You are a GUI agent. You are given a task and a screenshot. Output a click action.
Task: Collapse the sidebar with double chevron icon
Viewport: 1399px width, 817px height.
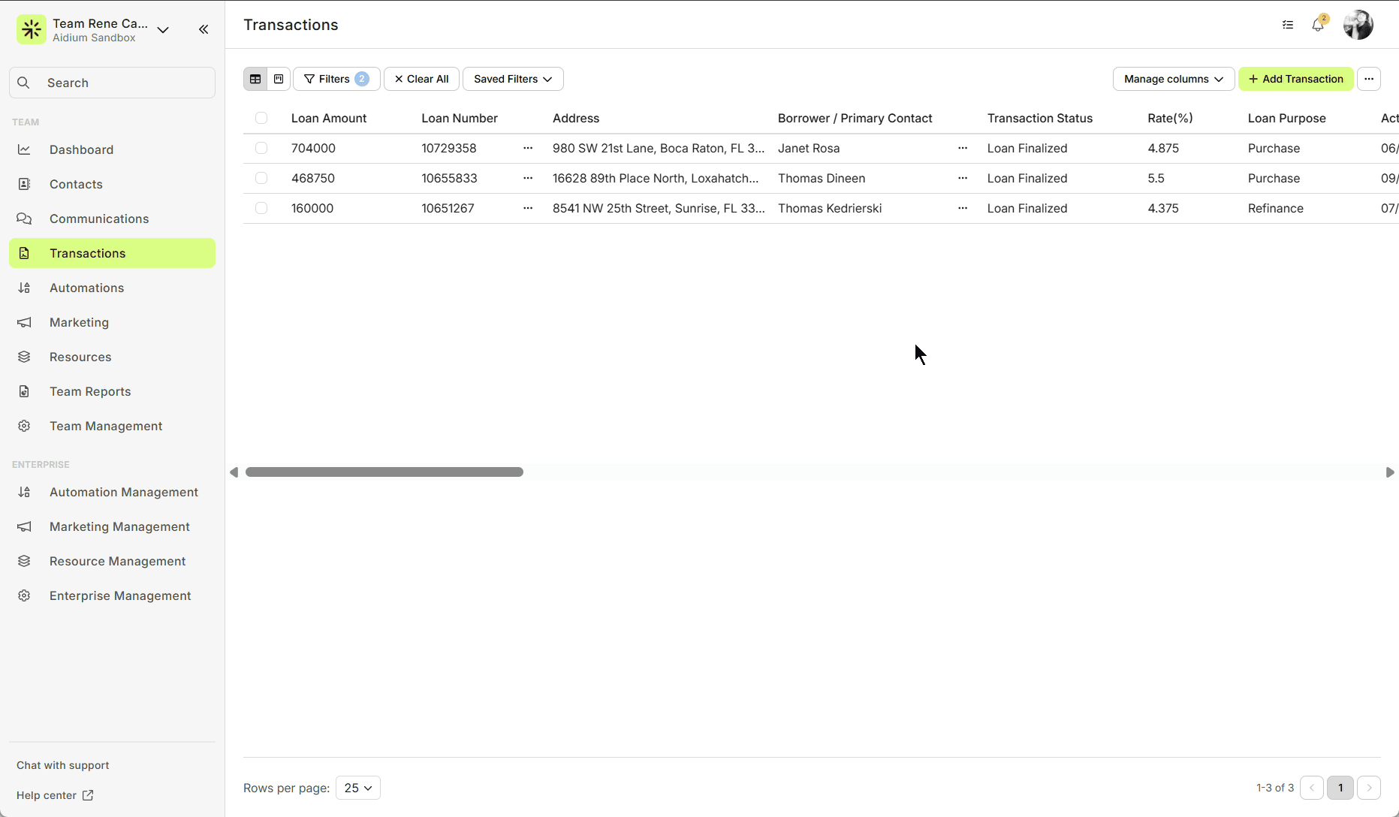point(204,29)
